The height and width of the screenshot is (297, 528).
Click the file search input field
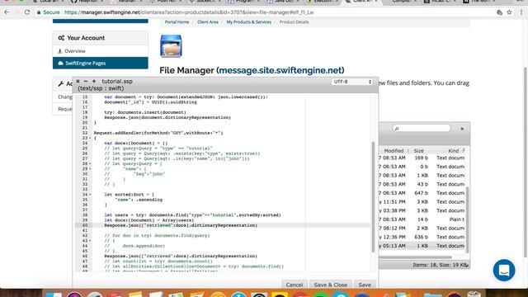422,129
